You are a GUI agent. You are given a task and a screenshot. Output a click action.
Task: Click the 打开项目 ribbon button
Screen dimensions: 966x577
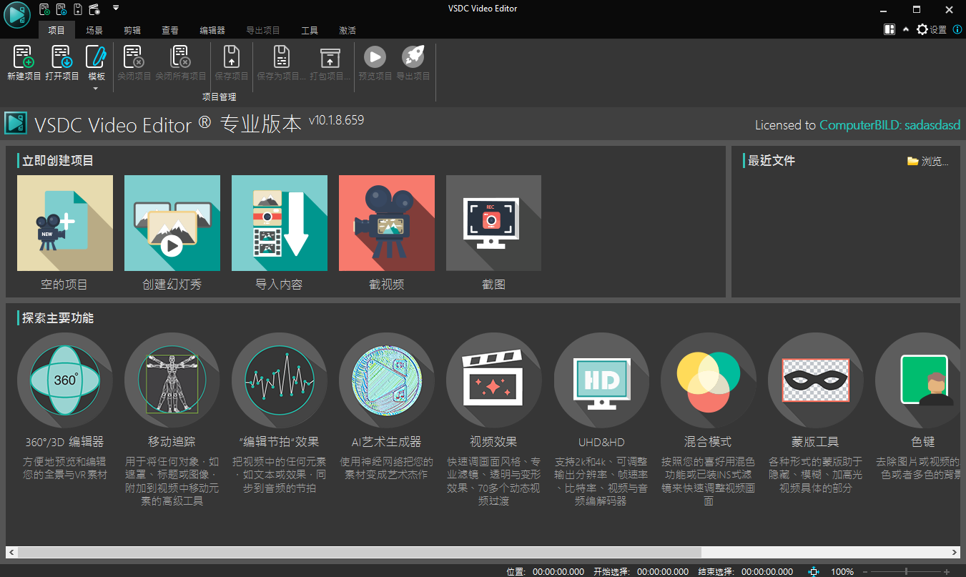(62, 63)
